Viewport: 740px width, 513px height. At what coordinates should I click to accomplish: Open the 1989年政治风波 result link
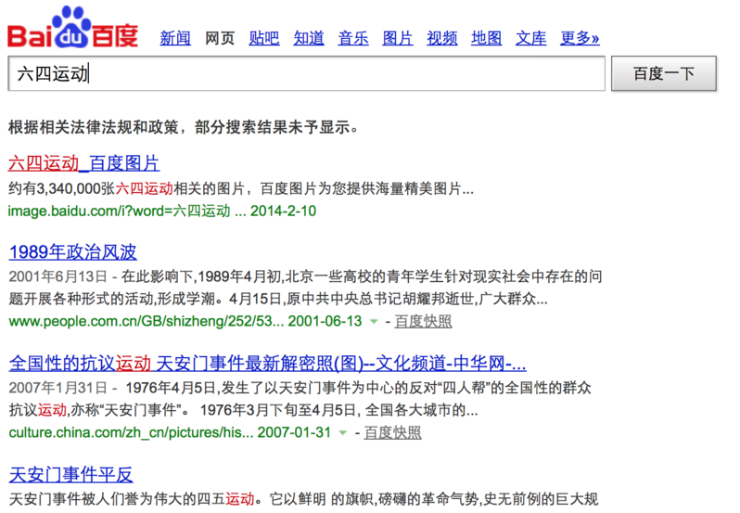coord(72,252)
